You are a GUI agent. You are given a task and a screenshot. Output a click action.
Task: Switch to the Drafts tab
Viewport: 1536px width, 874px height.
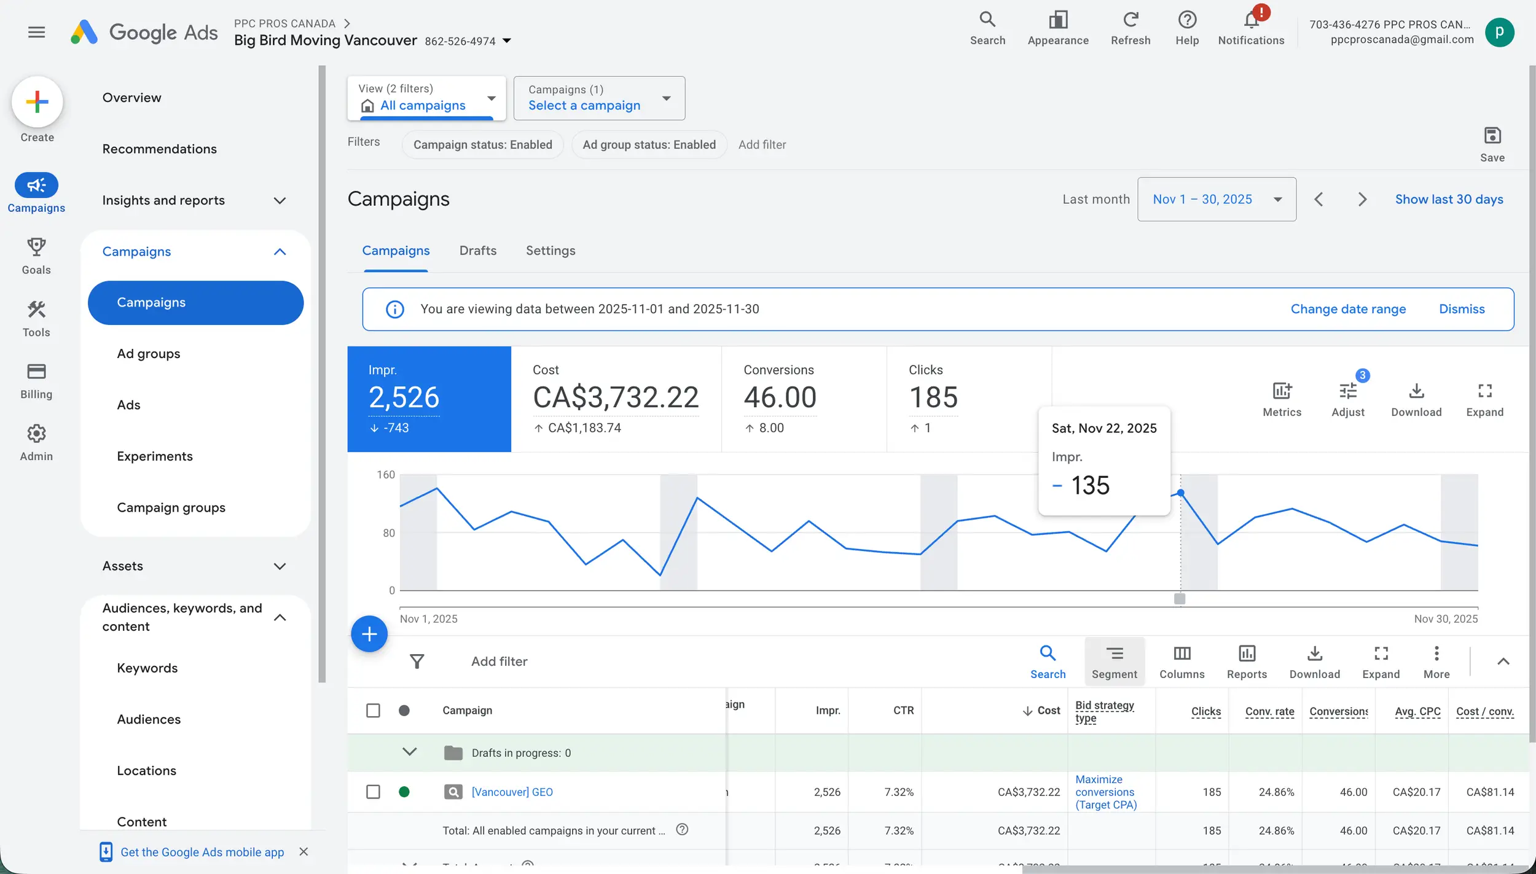[x=477, y=250]
